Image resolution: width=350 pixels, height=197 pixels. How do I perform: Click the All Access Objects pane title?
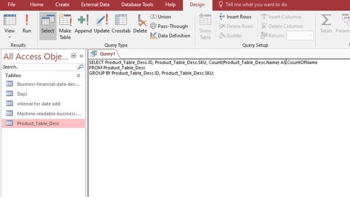[36, 56]
